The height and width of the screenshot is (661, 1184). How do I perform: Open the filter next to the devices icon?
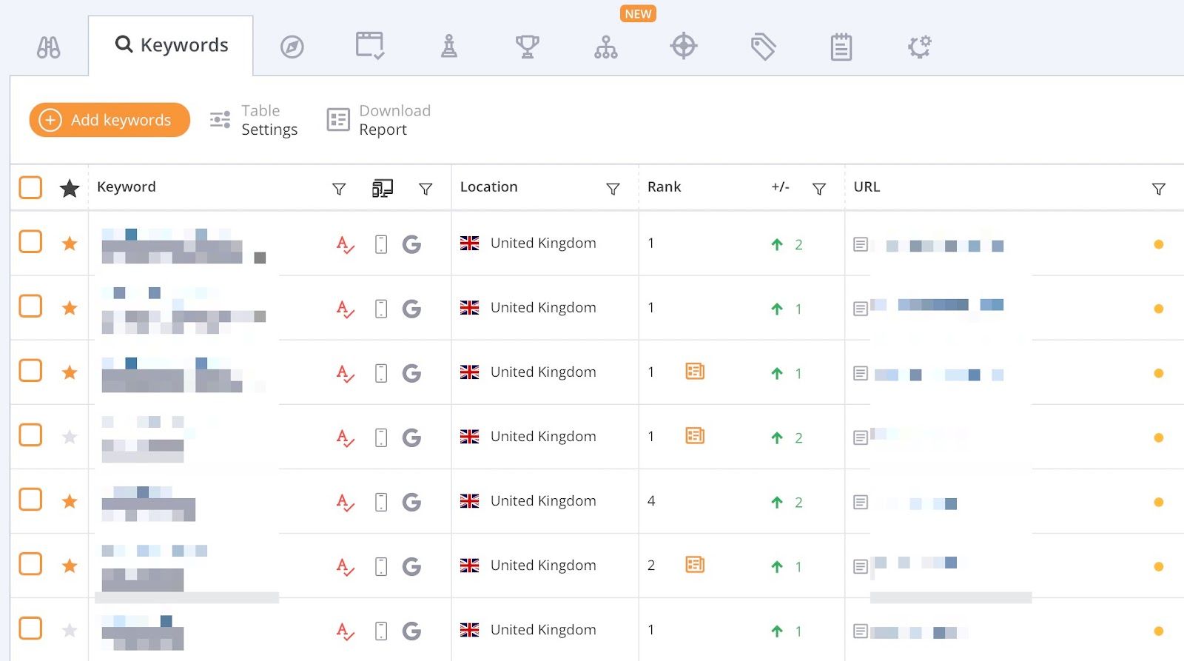pyautogui.click(x=425, y=189)
